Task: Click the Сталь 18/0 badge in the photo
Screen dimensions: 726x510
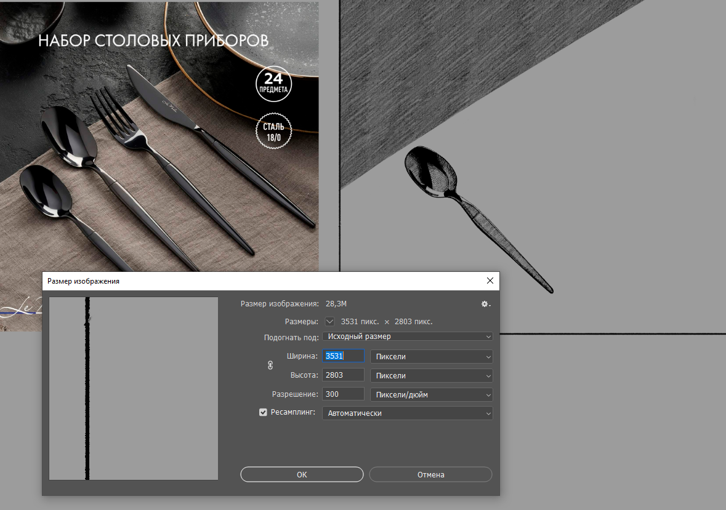Action: [273, 131]
